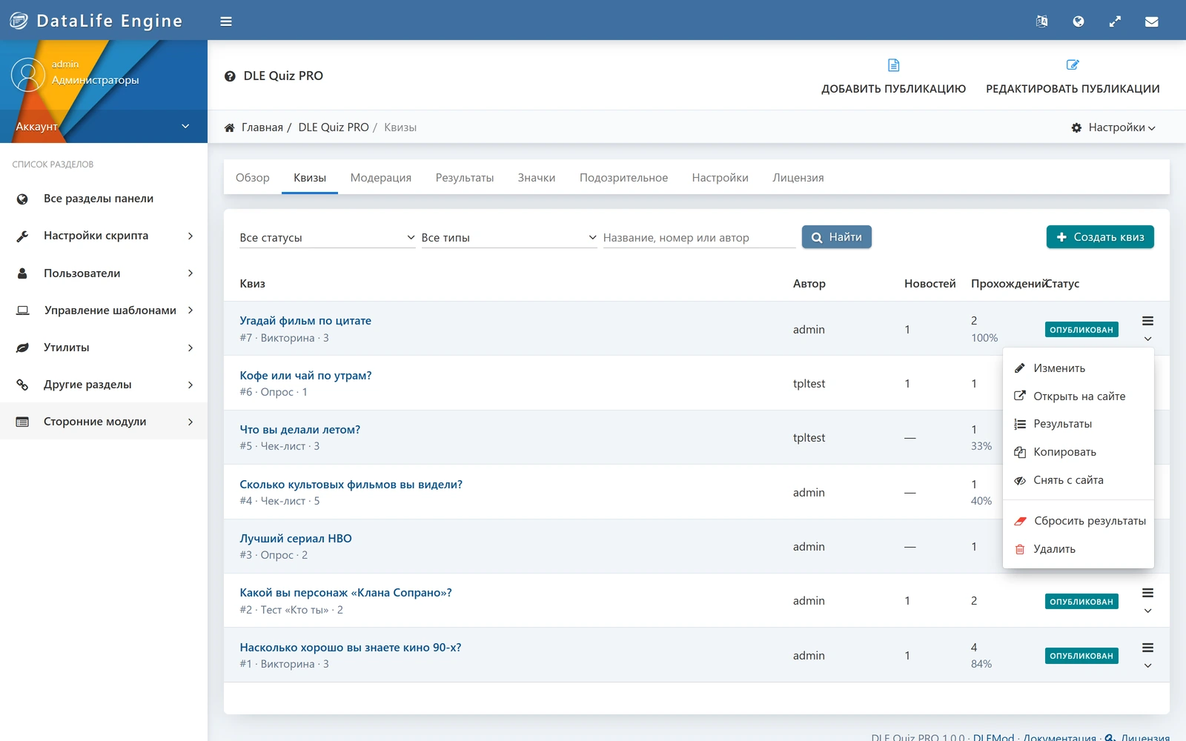Toggle the sidebar hamburger menu
The width and height of the screenshot is (1186, 741).
(226, 21)
